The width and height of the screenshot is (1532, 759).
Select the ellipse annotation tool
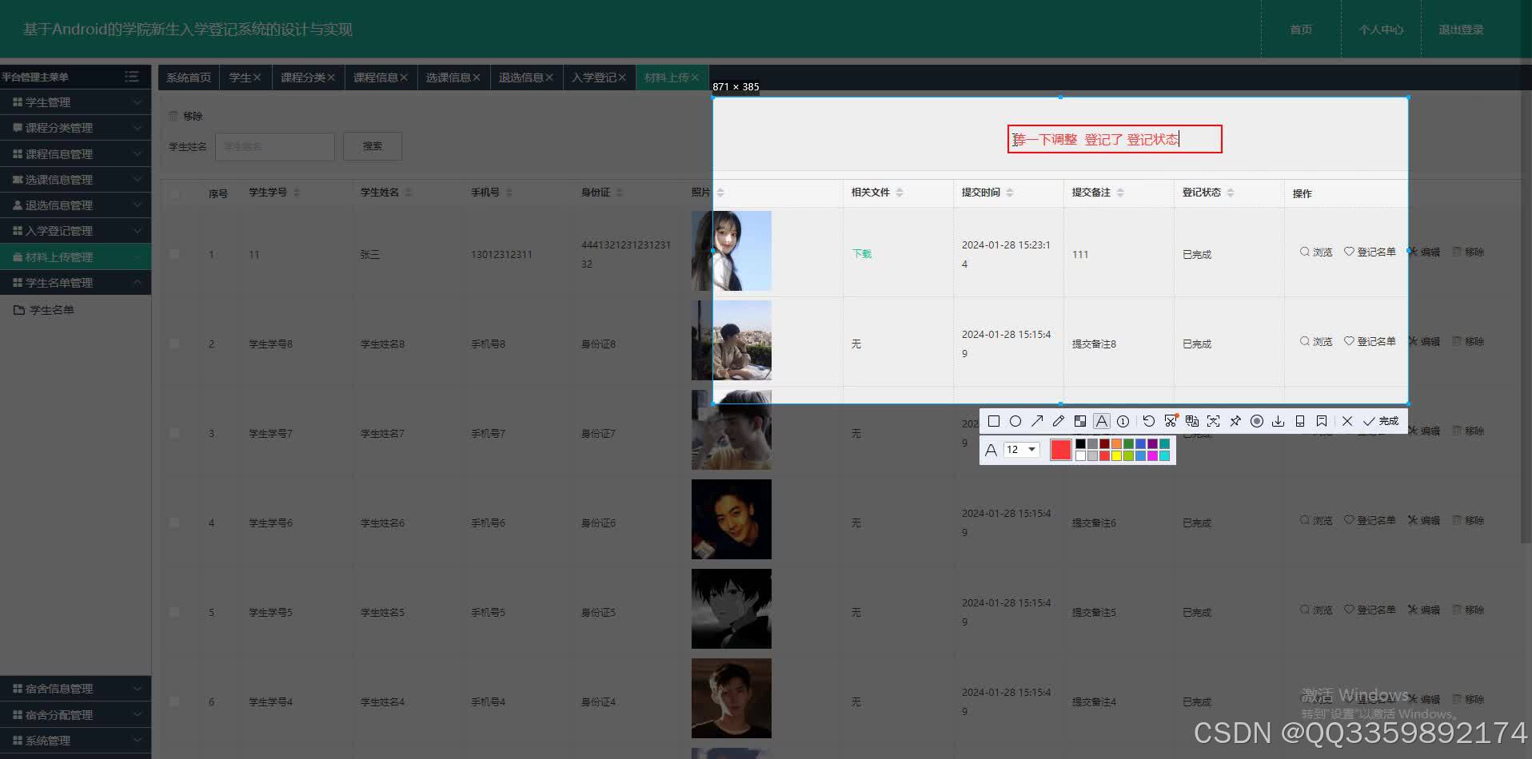(1016, 421)
